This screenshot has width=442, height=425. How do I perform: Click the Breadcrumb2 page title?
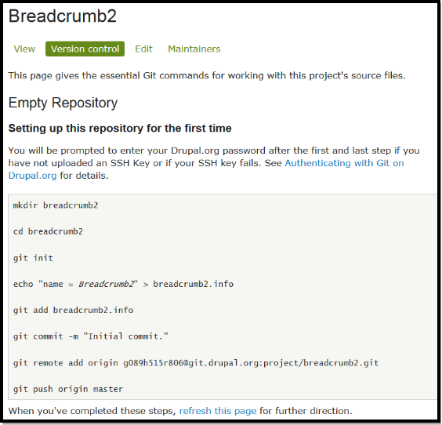[x=62, y=16]
